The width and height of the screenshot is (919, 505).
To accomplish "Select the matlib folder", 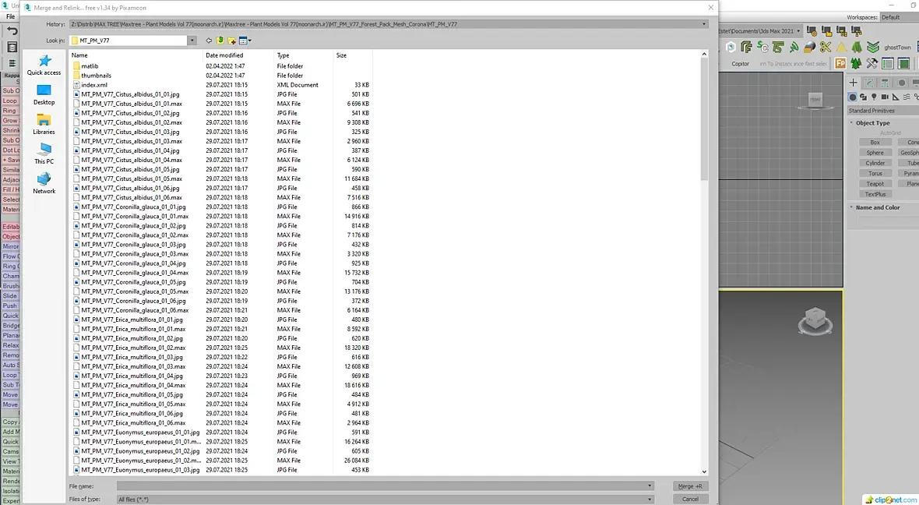I will click(x=90, y=66).
